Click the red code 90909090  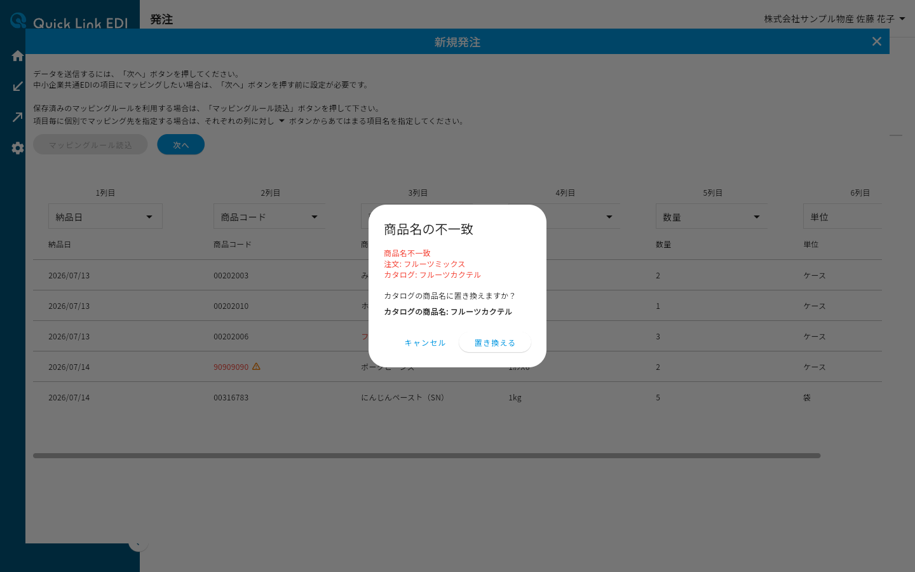(231, 367)
